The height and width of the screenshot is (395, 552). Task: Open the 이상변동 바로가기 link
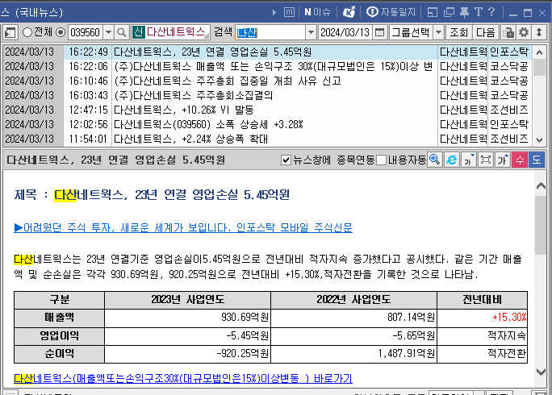[x=183, y=378]
